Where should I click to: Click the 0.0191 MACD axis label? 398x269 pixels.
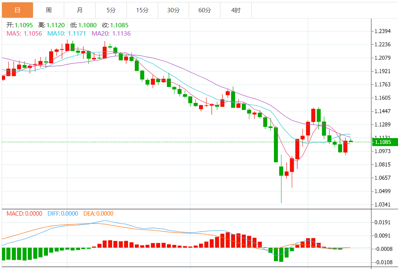[x=383, y=222]
